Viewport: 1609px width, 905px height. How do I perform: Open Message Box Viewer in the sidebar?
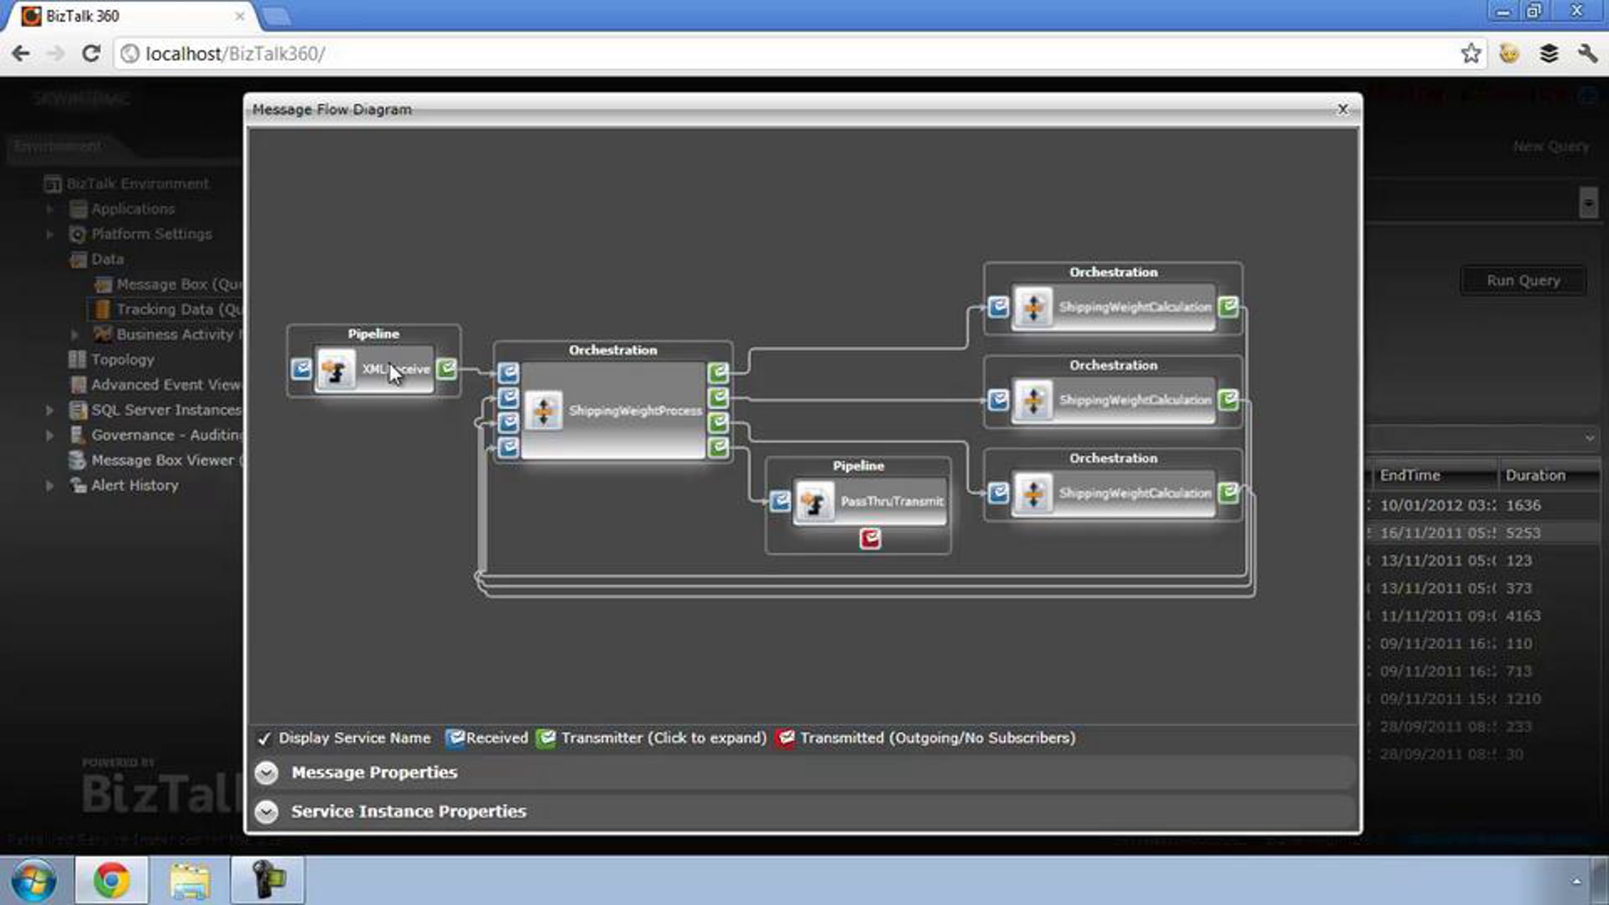coord(166,460)
